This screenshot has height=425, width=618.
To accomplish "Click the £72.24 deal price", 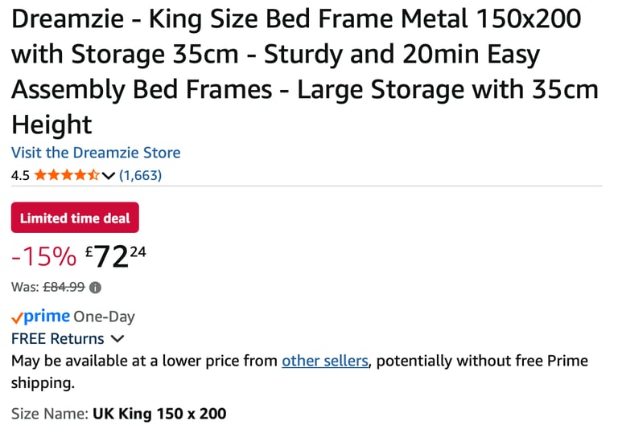I will (116, 256).
